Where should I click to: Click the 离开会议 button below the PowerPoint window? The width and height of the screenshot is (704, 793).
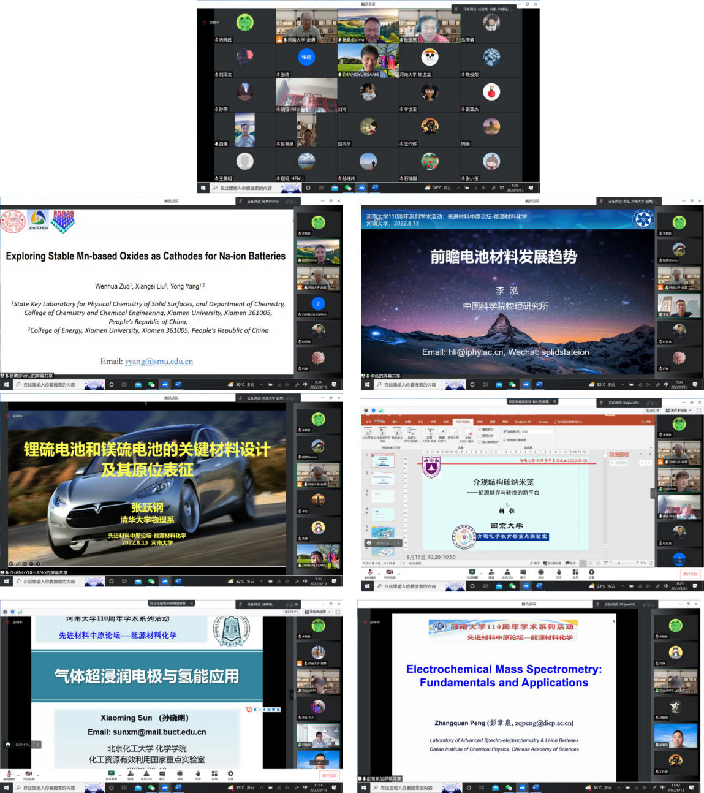pos(690,574)
